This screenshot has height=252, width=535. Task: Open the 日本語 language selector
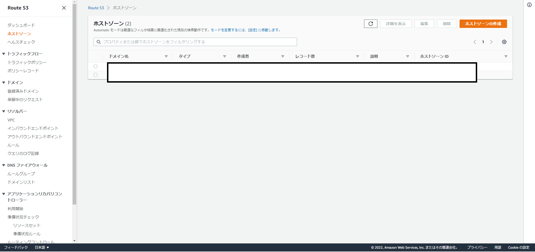pos(42,248)
